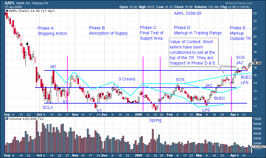The width and height of the screenshot is (266, 158).
Task: Click the 19 label on the price axis
Action: point(255,44)
